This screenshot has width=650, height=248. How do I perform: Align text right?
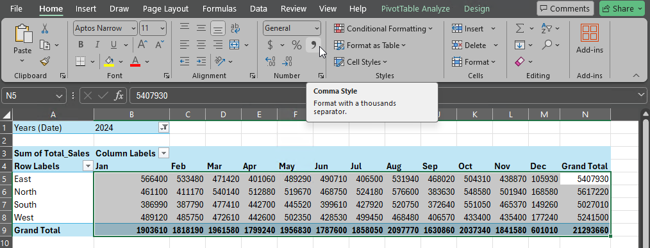point(218,45)
